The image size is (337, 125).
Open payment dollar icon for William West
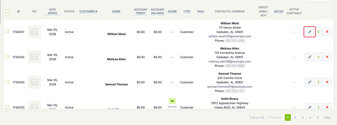tap(318, 32)
